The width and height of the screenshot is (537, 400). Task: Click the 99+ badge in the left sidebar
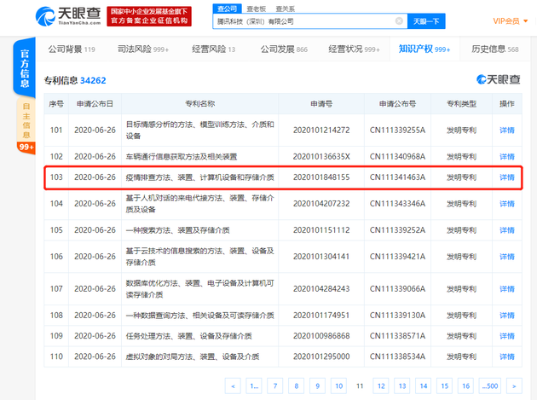pyautogui.click(x=26, y=147)
